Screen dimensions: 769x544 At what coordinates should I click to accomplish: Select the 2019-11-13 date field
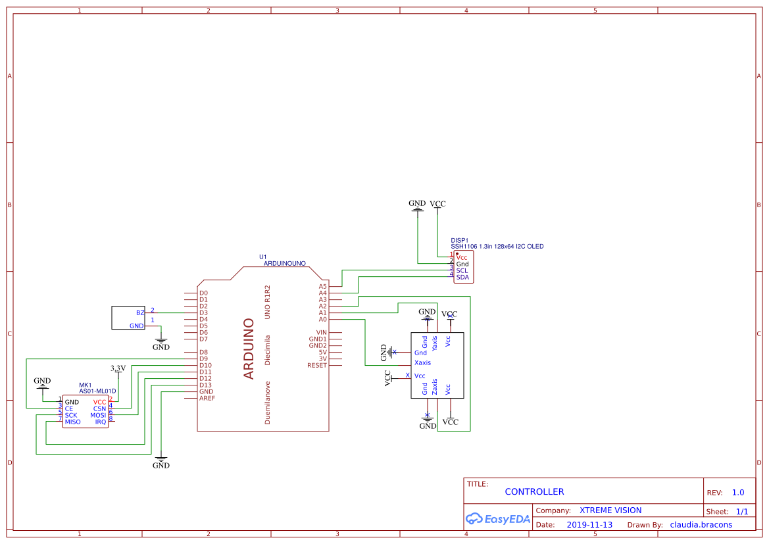click(590, 524)
